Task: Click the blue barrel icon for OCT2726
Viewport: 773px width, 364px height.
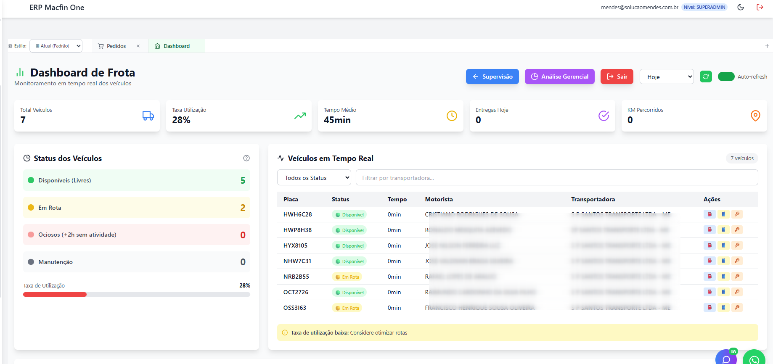Action: pyautogui.click(x=723, y=292)
